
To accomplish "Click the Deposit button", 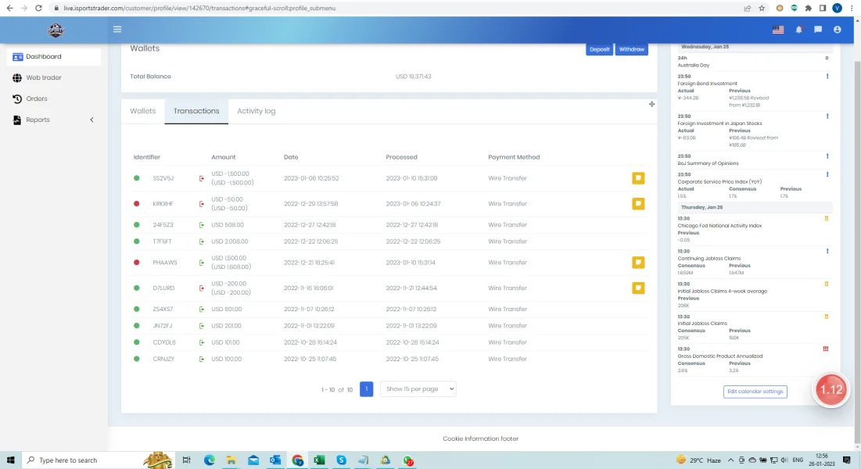I will point(599,49).
